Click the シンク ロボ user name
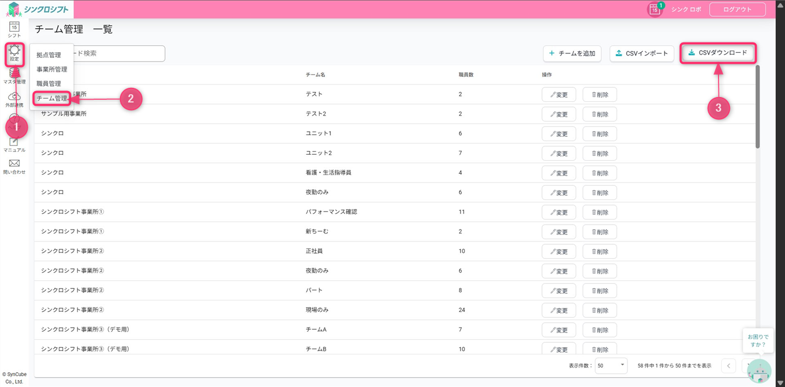This screenshot has width=785, height=387. tap(686, 10)
